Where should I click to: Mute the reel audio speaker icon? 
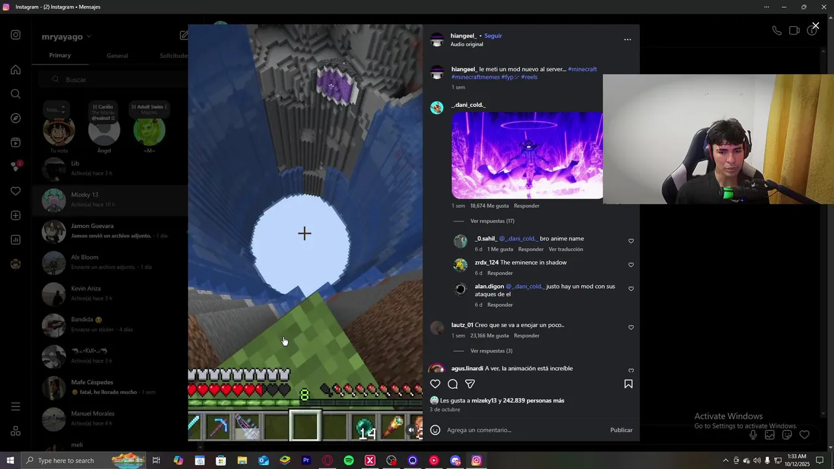coord(411,430)
